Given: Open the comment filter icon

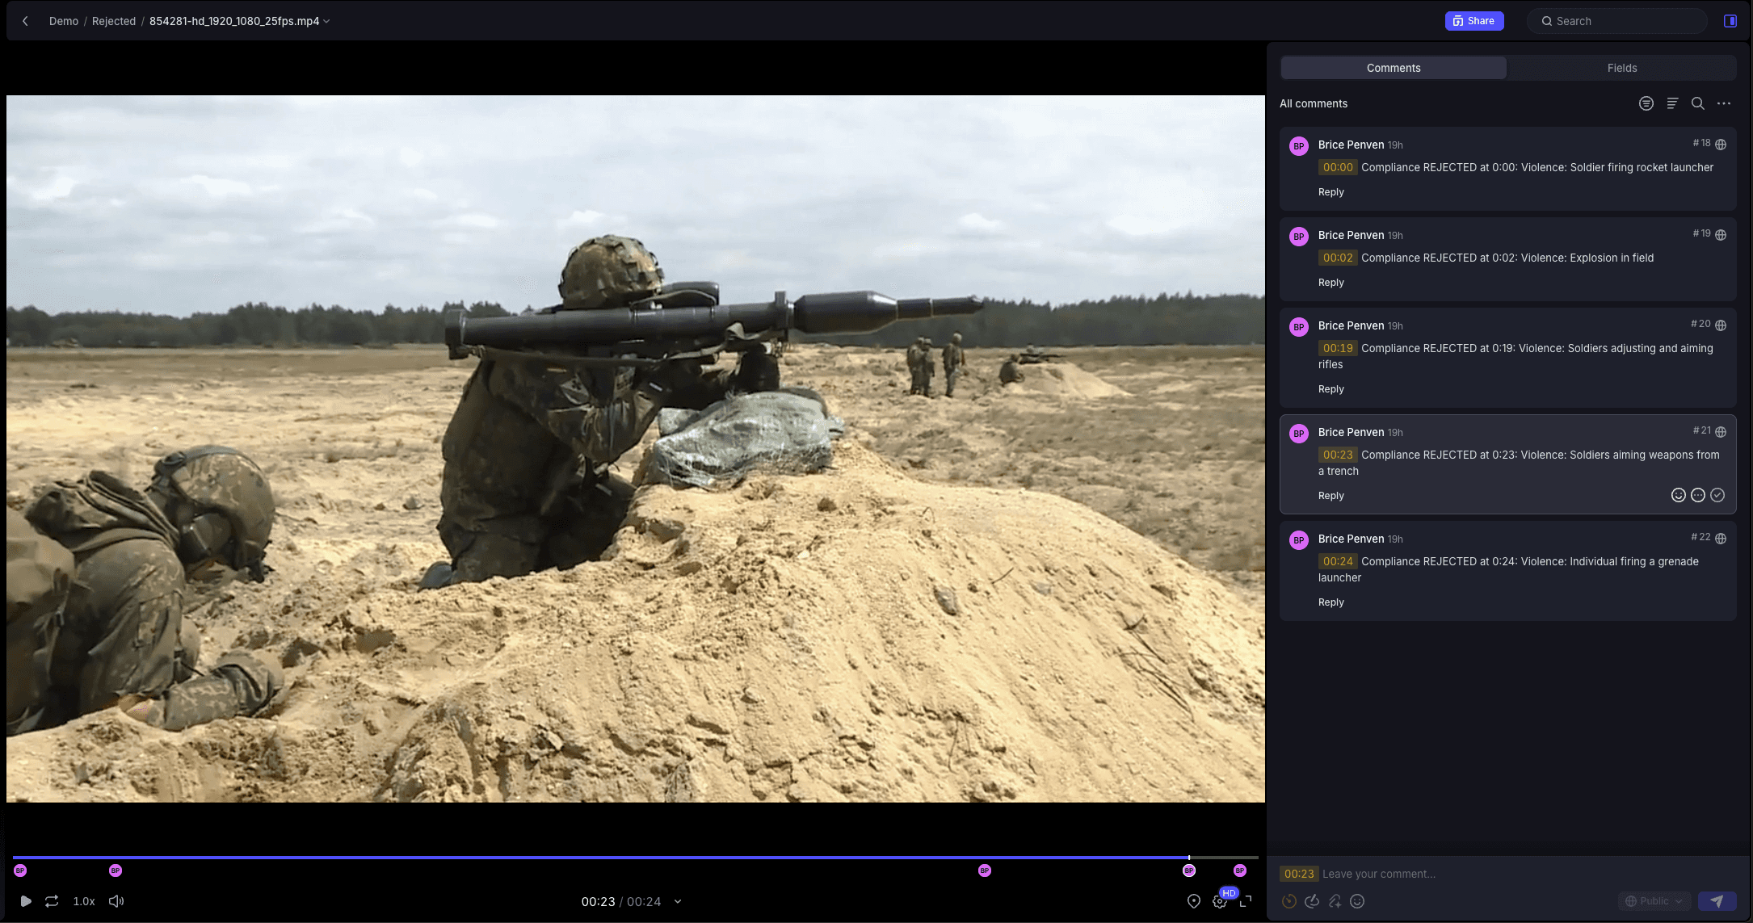Looking at the screenshot, I should (1646, 103).
